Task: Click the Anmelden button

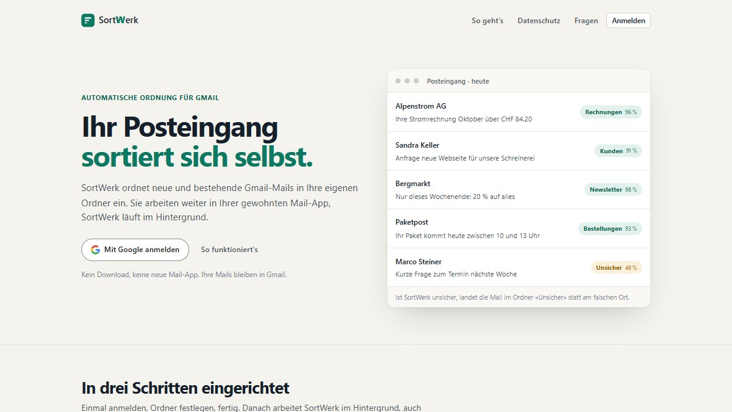Action: (x=628, y=20)
